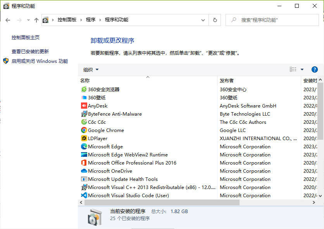Go up one level with up arrow
The height and width of the screenshot is (229, 324).
pos(36,20)
